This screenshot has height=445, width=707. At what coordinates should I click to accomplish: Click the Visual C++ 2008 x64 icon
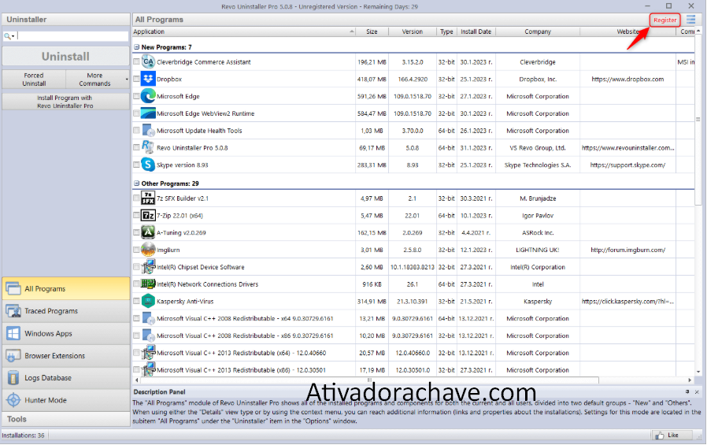(x=148, y=318)
